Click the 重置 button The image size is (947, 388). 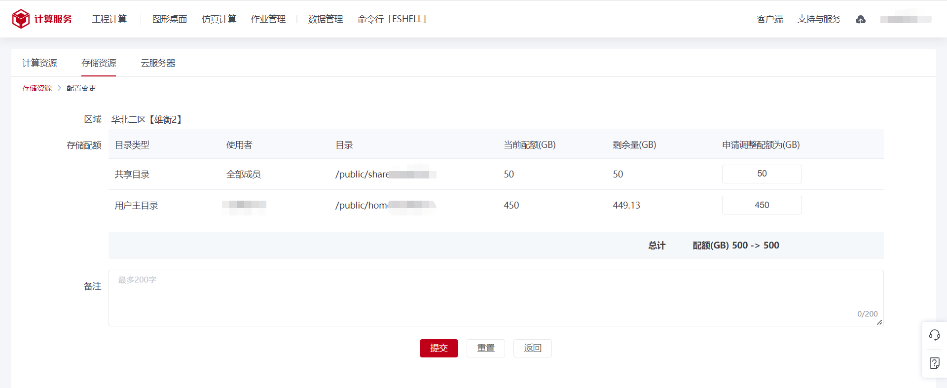click(x=486, y=348)
